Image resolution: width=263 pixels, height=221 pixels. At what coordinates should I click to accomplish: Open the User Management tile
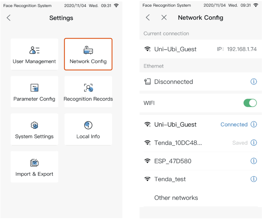pyautogui.click(x=34, y=54)
